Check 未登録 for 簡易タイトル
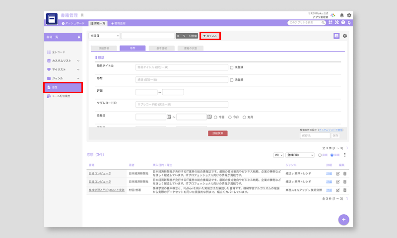 231,67
